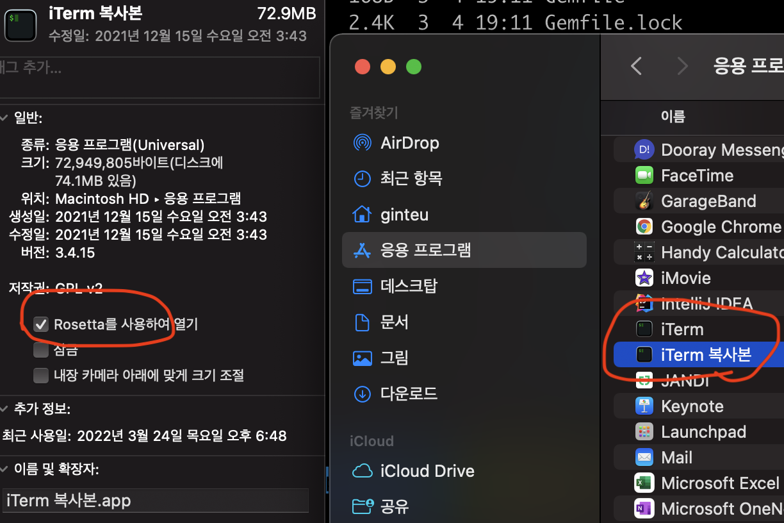784x523 pixels.
Task: Go forward with Finder forward chevron
Action: coord(682,65)
